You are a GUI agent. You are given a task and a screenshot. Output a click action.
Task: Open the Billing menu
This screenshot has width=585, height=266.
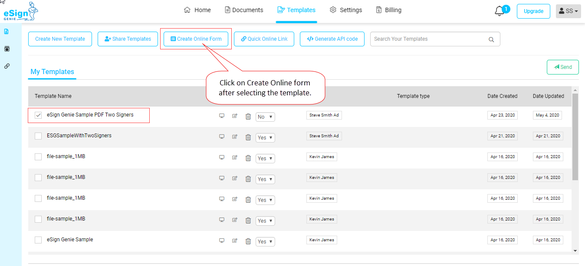pyautogui.click(x=389, y=10)
